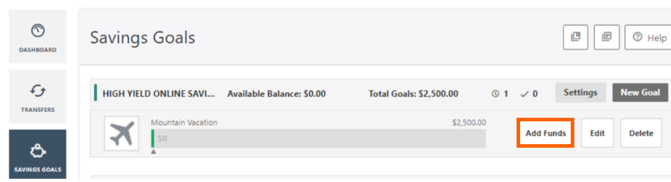Screen dimensions: 671x182
Task: Select the Savings Goals piggy bank icon
Action: (x=38, y=151)
